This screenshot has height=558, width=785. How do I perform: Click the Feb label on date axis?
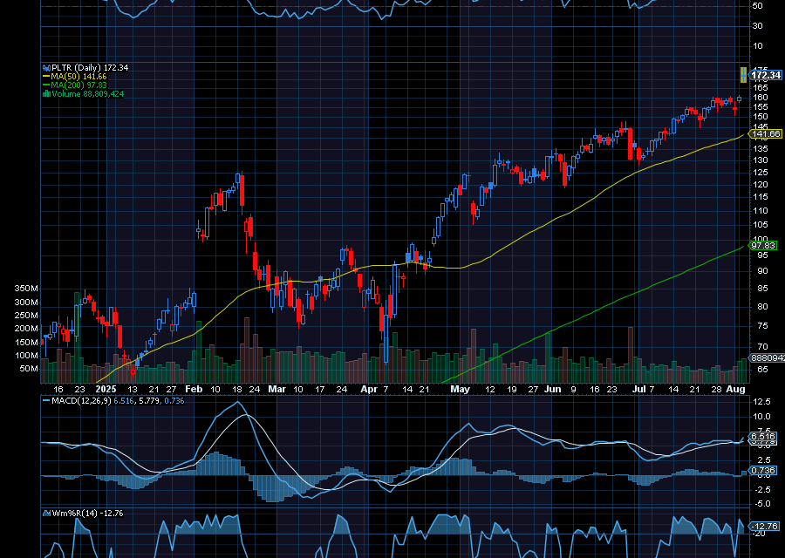click(194, 389)
